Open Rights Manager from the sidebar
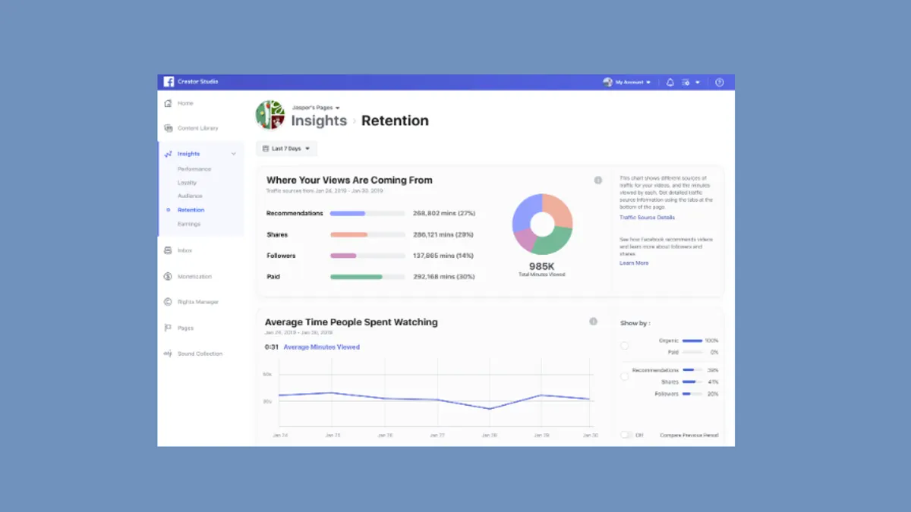Screen dimensions: 911x512 (198, 302)
